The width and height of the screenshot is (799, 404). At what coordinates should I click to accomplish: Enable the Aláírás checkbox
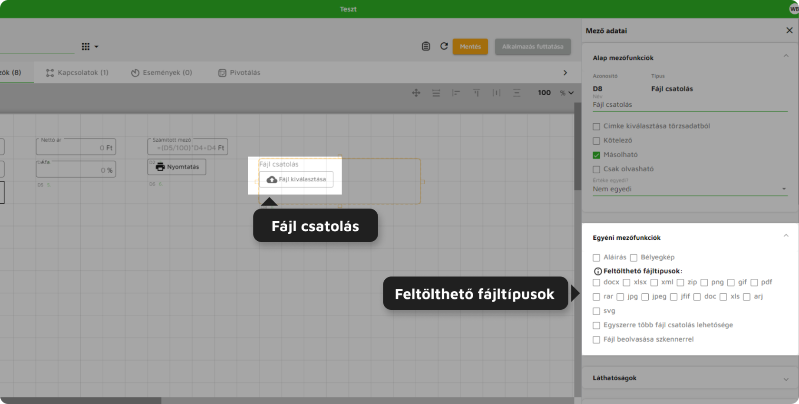pos(596,258)
